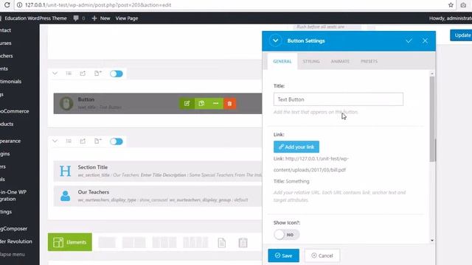Viewport: 472px width, 265px height.
Task: Switch to the Styling tab
Action: pyautogui.click(x=311, y=61)
